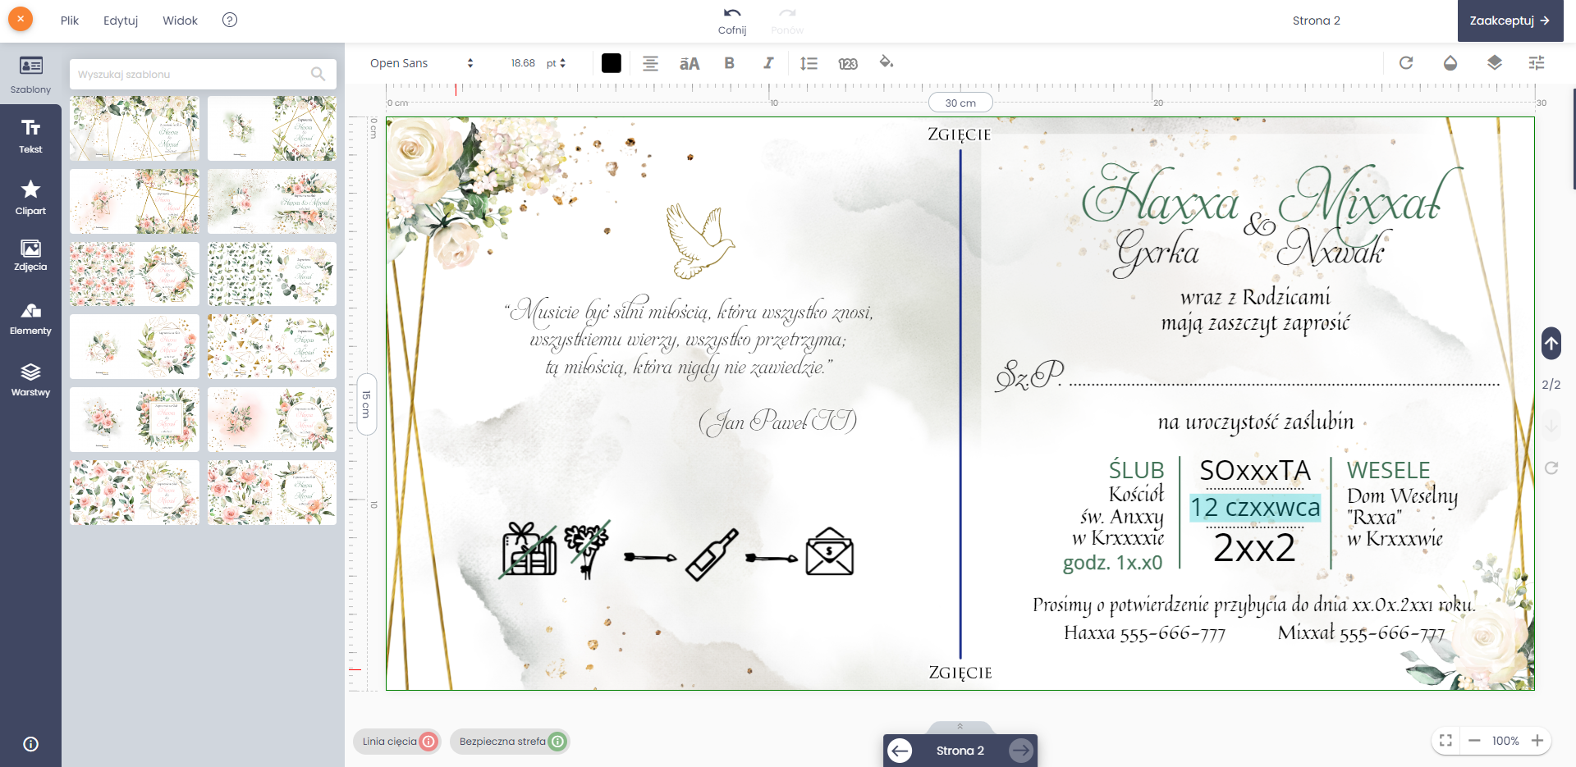
Task: Click the move page up arrow button
Action: 1551,343
